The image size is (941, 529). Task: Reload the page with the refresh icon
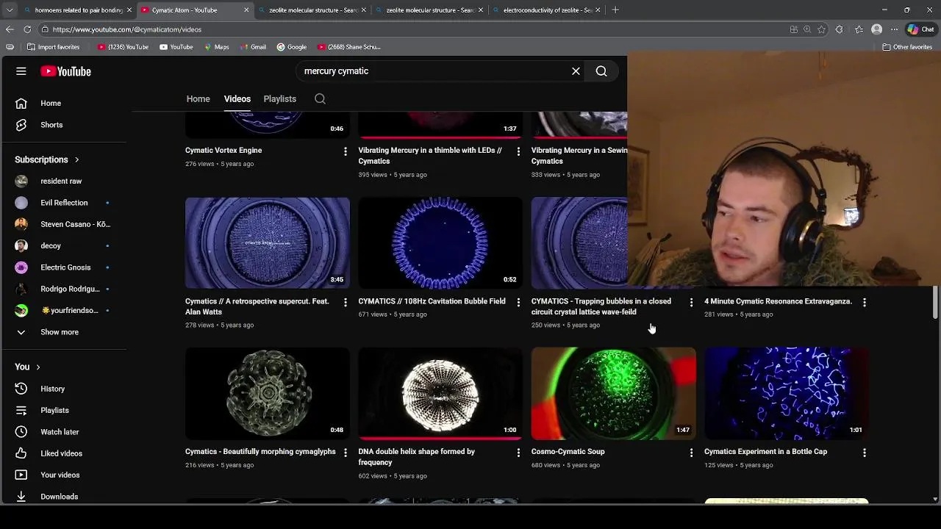(x=27, y=29)
